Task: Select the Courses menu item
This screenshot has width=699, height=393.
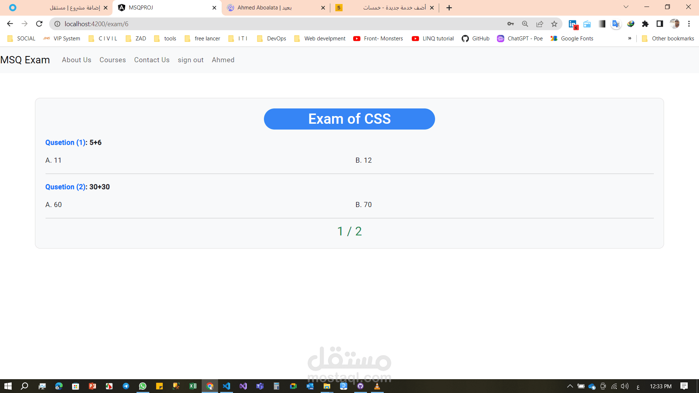Action: (112, 60)
